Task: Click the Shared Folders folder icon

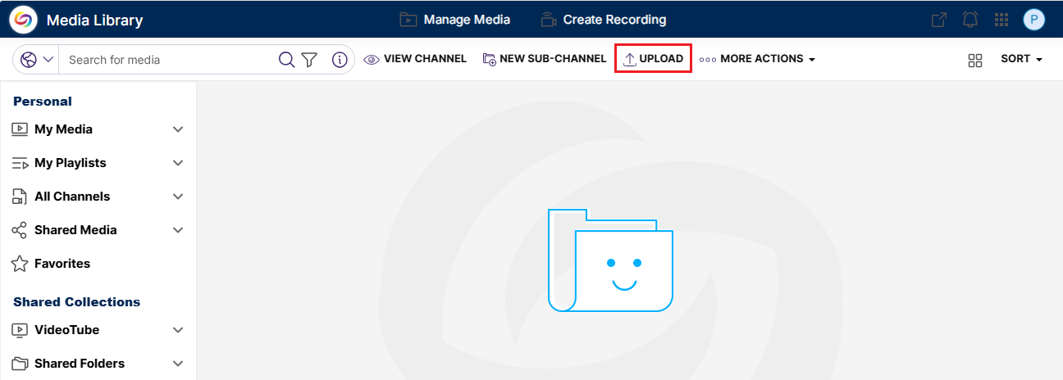Action: tap(20, 364)
